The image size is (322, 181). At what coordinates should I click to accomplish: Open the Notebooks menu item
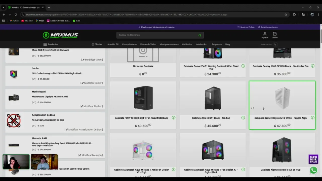(201, 44)
